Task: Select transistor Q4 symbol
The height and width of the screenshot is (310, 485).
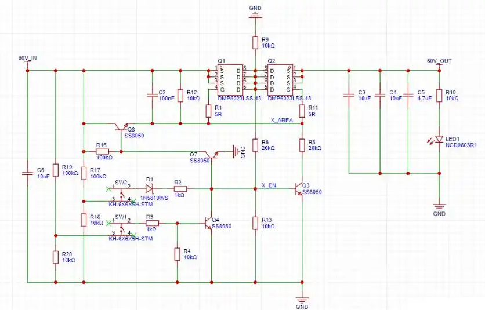Action: tap(208, 223)
